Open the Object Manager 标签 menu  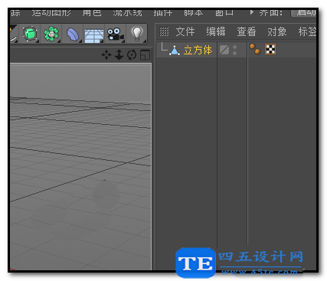307,31
